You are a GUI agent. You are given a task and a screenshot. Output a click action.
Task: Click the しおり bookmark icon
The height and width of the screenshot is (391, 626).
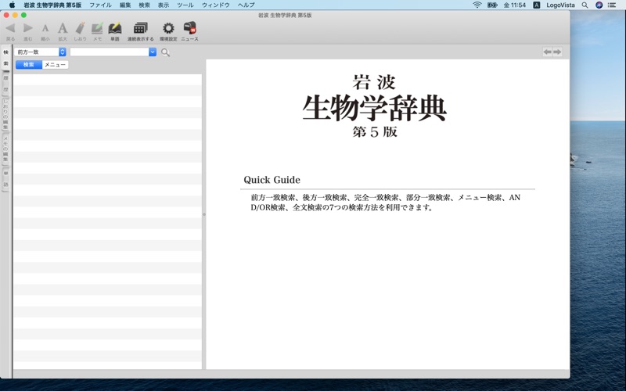coord(81,31)
